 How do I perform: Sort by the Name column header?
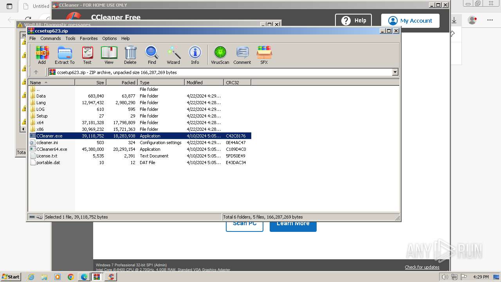51,83
